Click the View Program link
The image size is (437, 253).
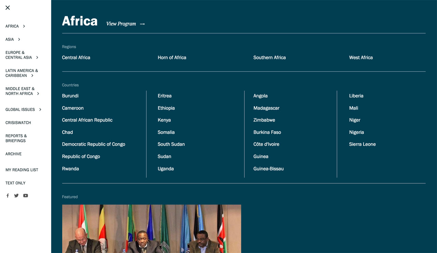coord(125,24)
